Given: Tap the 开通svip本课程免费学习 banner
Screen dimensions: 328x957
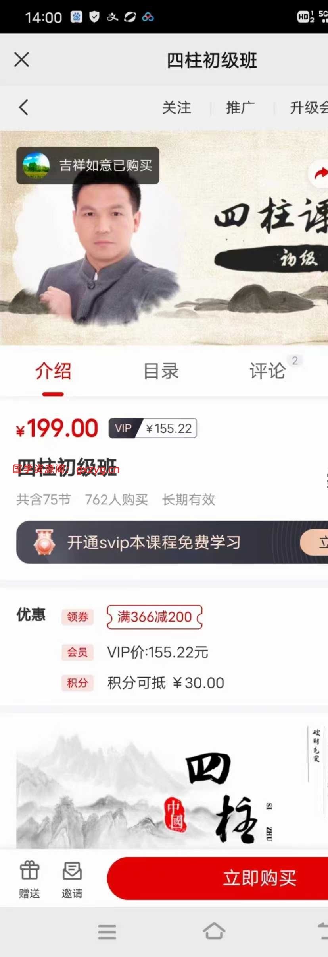Looking at the screenshot, I should pos(172,542).
